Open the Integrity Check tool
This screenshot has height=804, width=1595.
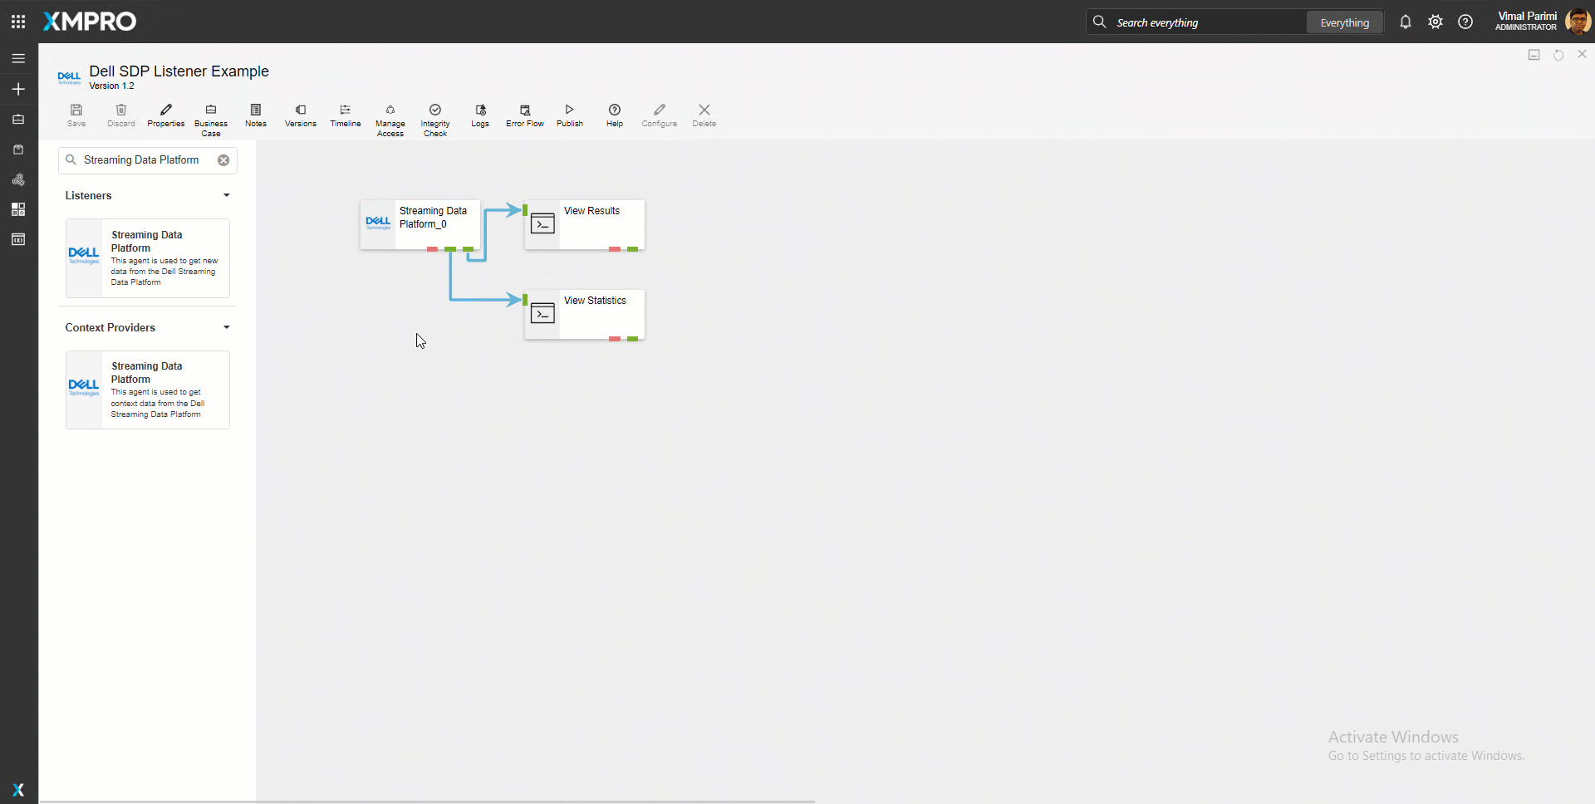point(434,119)
